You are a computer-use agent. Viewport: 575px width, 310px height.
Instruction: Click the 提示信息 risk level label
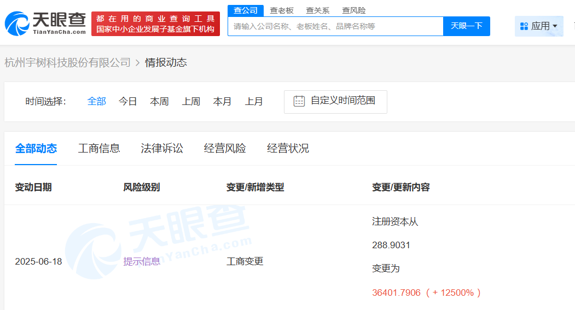coord(142,262)
